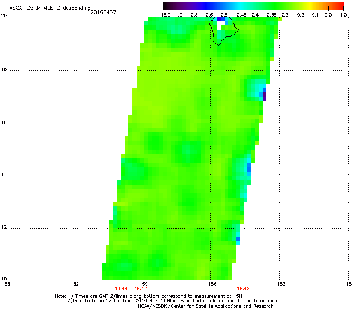Click the color bar label -0.45
The width and height of the screenshot is (352, 309).
point(240,15)
